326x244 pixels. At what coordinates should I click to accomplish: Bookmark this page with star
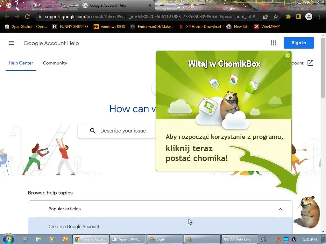(x=276, y=17)
